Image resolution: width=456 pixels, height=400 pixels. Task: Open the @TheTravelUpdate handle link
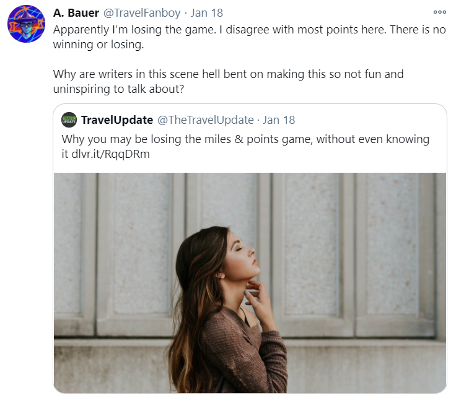coord(206,120)
